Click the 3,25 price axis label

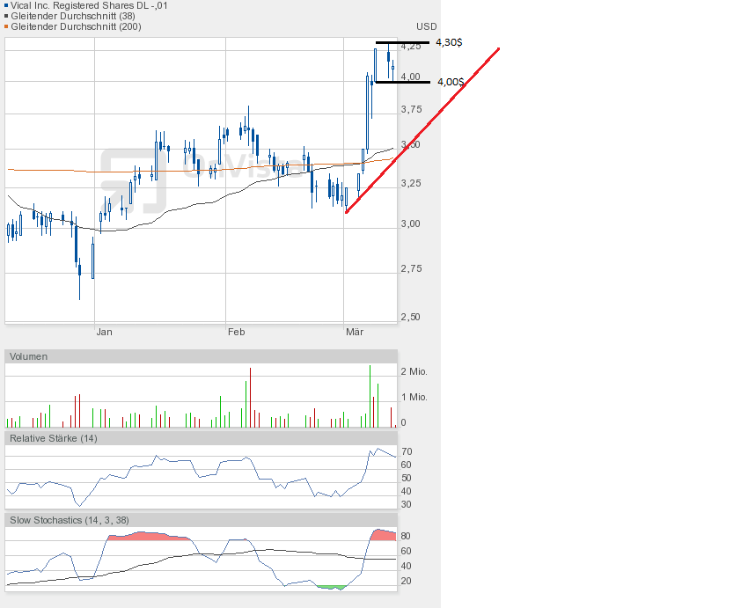411,184
